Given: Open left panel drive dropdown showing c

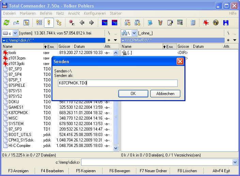Looking at the screenshot, I should tap(10, 33).
